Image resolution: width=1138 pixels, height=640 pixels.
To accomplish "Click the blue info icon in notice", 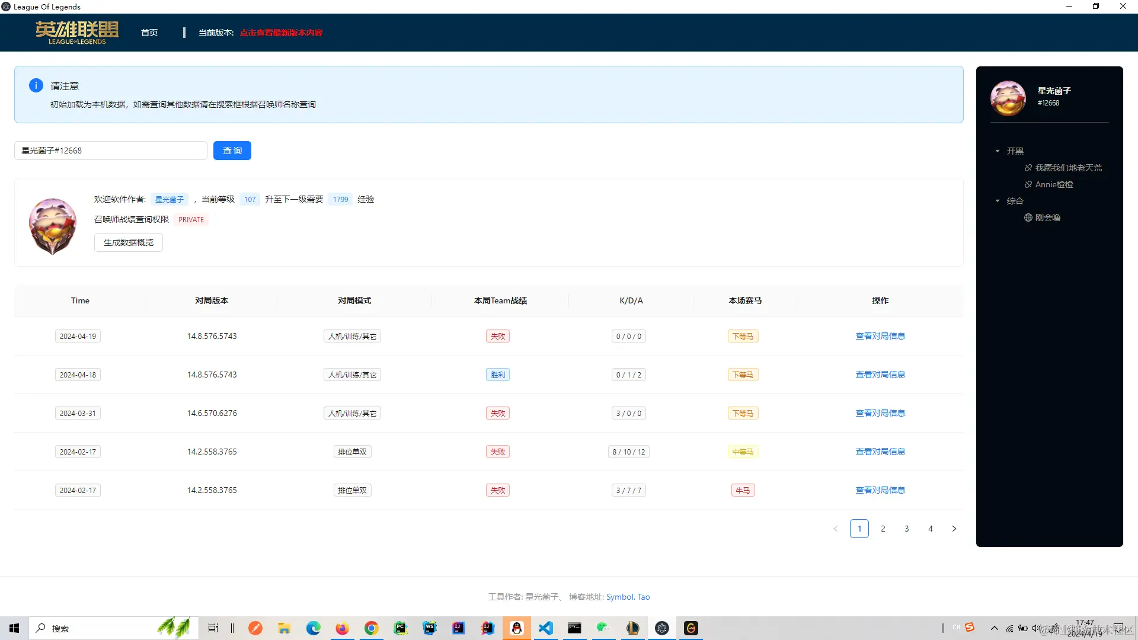I will (36, 85).
